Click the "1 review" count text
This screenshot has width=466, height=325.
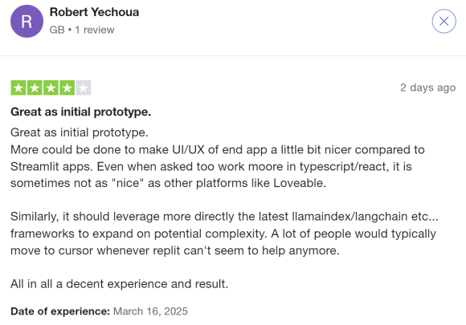tap(95, 30)
